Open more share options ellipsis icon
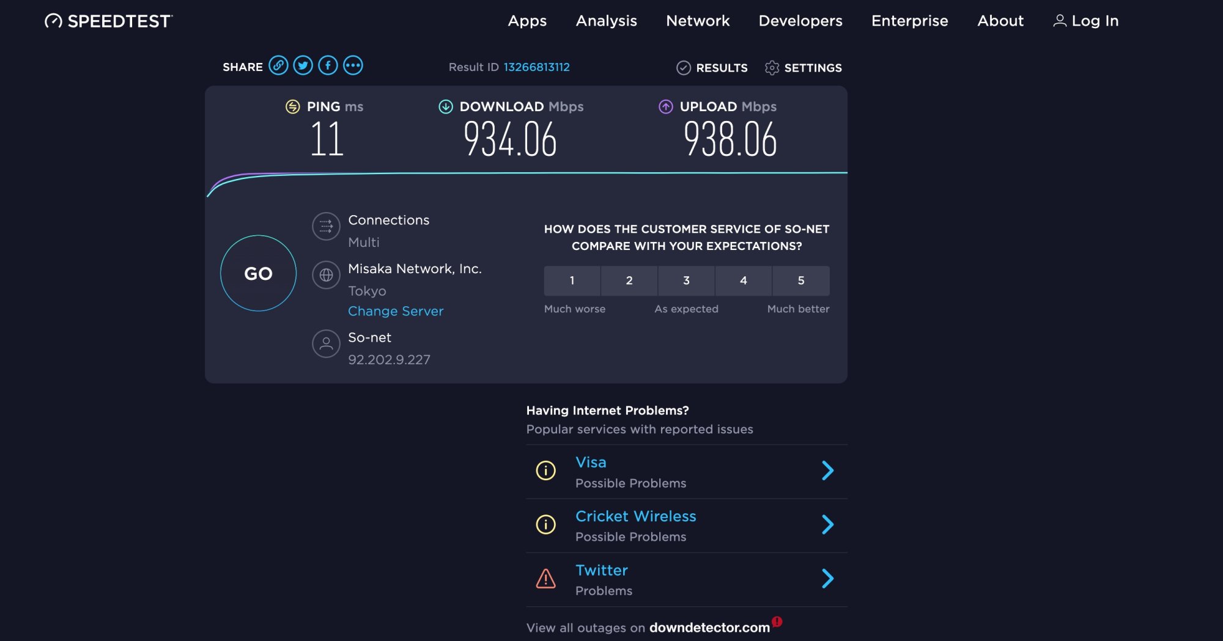The height and width of the screenshot is (641, 1223). coord(353,65)
